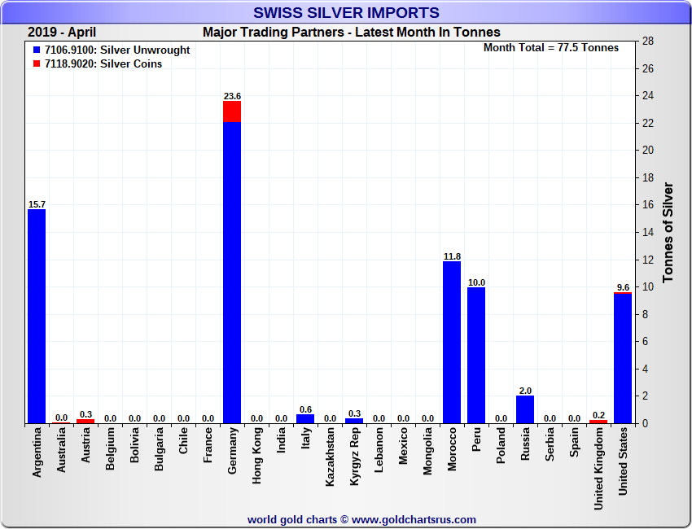
Task: Click the blue portion of Germany's bar
Action: pos(232,273)
